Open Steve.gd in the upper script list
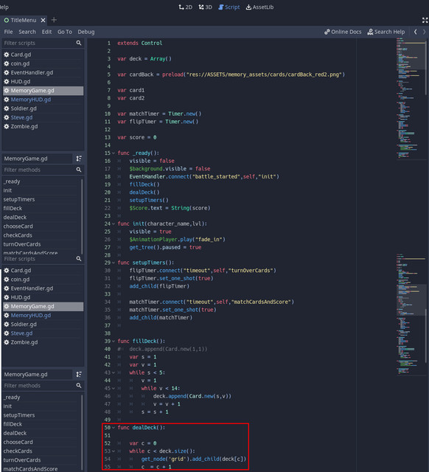Screen dimensions: 429x472 tap(43, 117)
